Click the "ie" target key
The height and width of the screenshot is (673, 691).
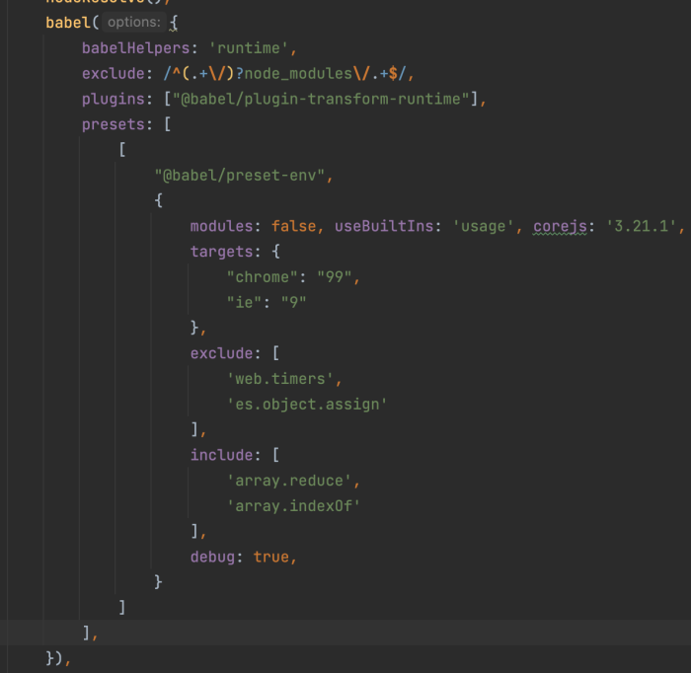(x=244, y=303)
